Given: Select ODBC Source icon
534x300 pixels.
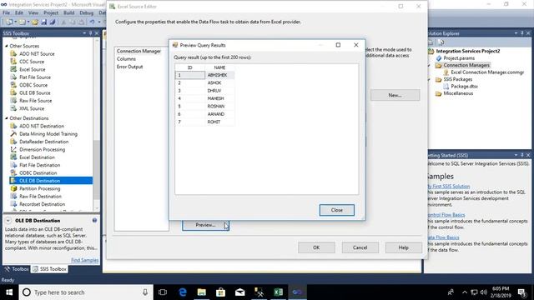Looking at the screenshot, I should click(13, 85).
